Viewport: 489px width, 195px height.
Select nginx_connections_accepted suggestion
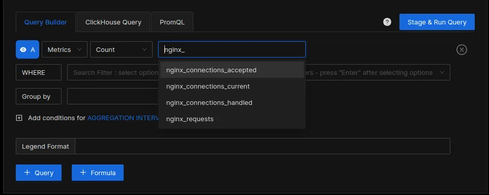click(232, 70)
